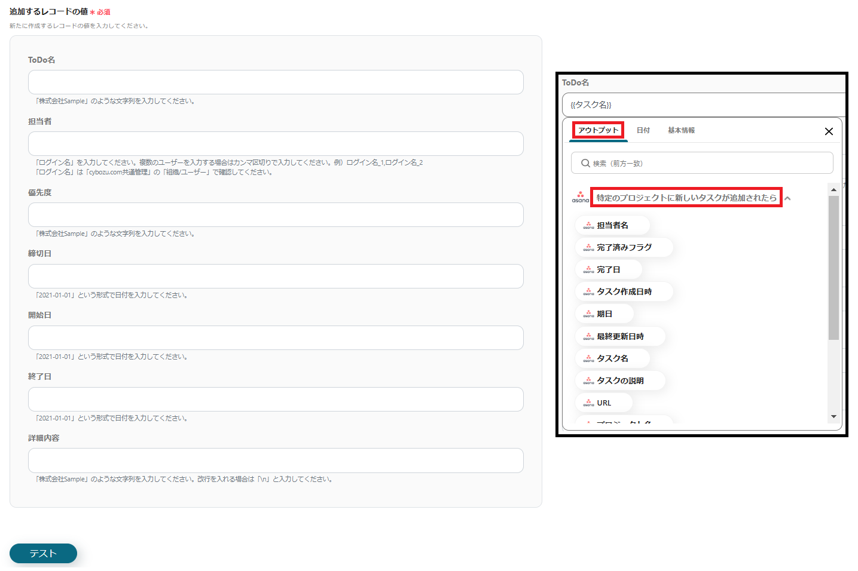
Task: Click the Asana icon on タスク作成日時 chip
Action: 588,291
